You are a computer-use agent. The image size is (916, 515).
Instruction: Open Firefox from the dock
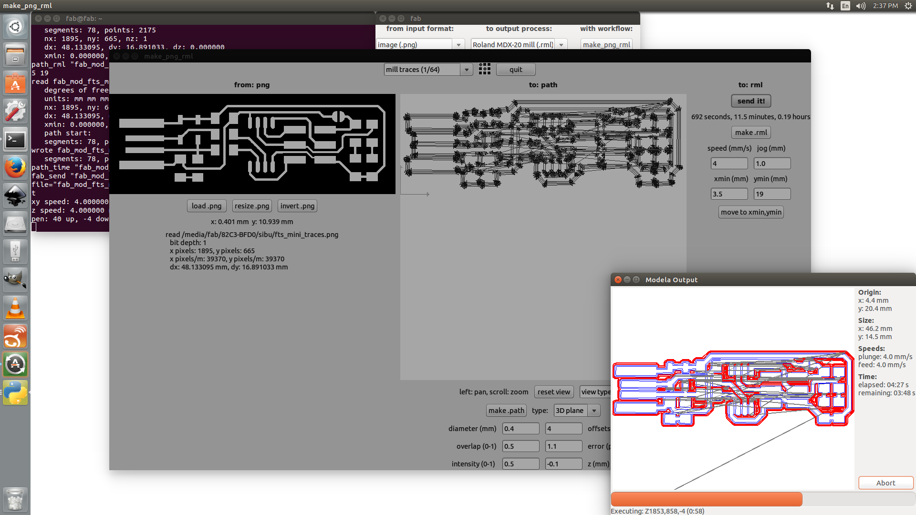15,167
